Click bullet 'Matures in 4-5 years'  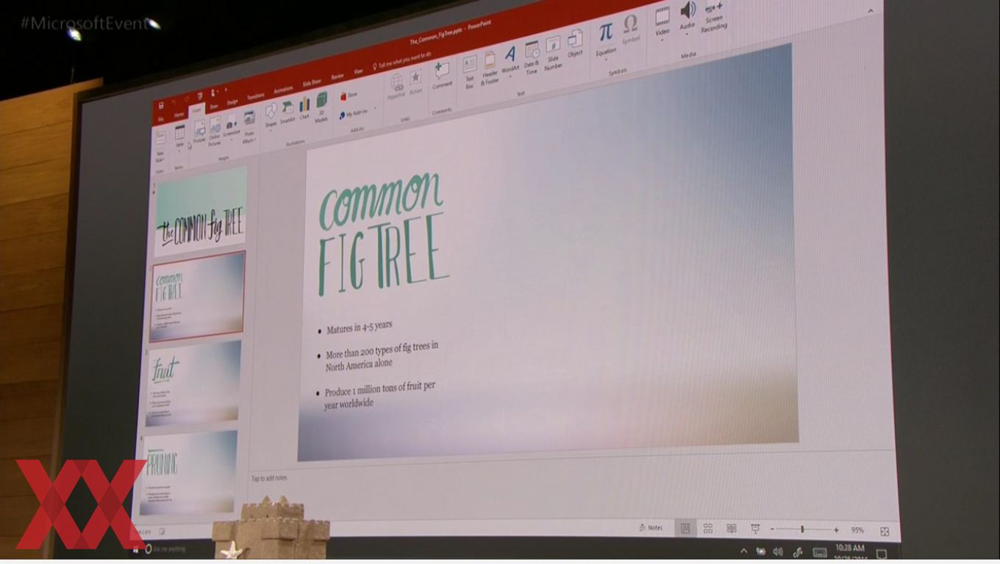pyautogui.click(x=359, y=328)
